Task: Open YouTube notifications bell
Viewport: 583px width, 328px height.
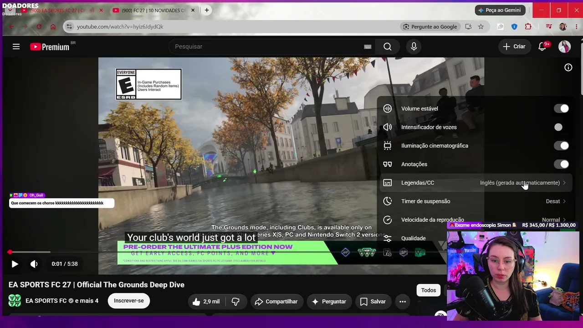Action: pos(542,46)
